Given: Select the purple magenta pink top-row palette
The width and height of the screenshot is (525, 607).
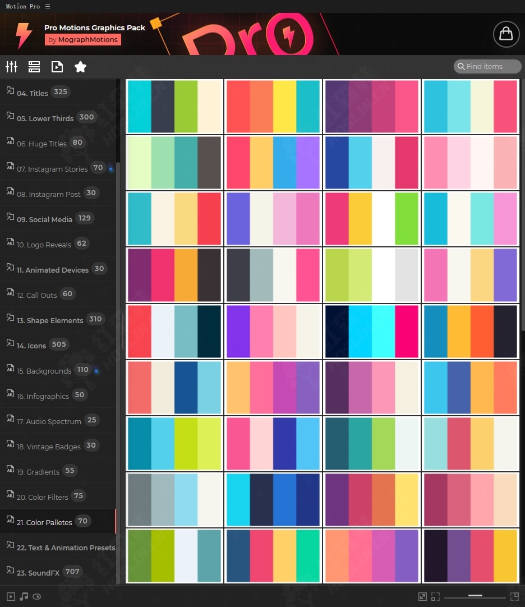Looking at the screenshot, I should pos(372,107).
